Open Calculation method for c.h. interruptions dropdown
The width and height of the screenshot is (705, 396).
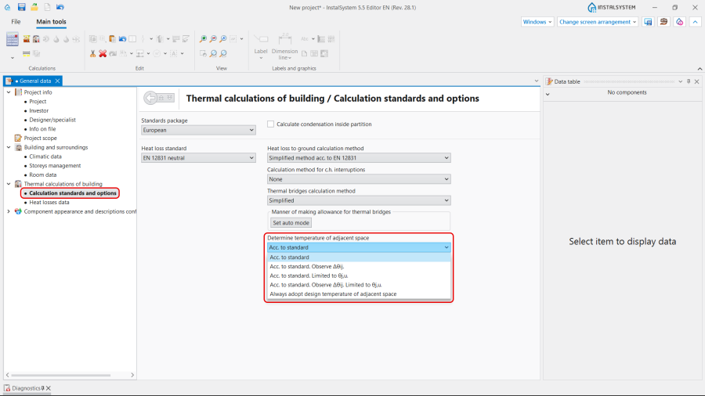tap(359, 179)
